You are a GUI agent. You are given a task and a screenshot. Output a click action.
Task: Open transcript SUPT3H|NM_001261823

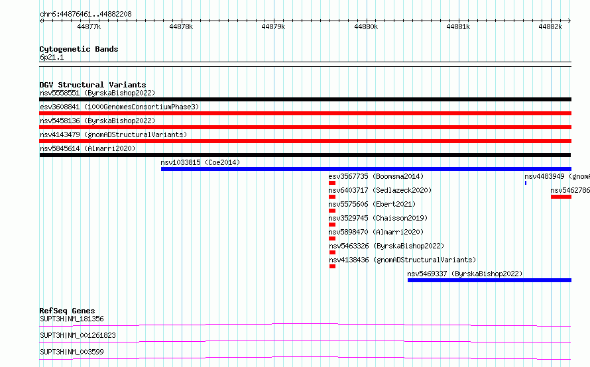[x=78, y=335]
